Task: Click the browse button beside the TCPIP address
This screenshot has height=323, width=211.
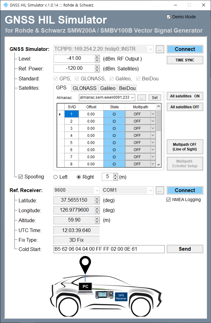Action: (159, 49)
